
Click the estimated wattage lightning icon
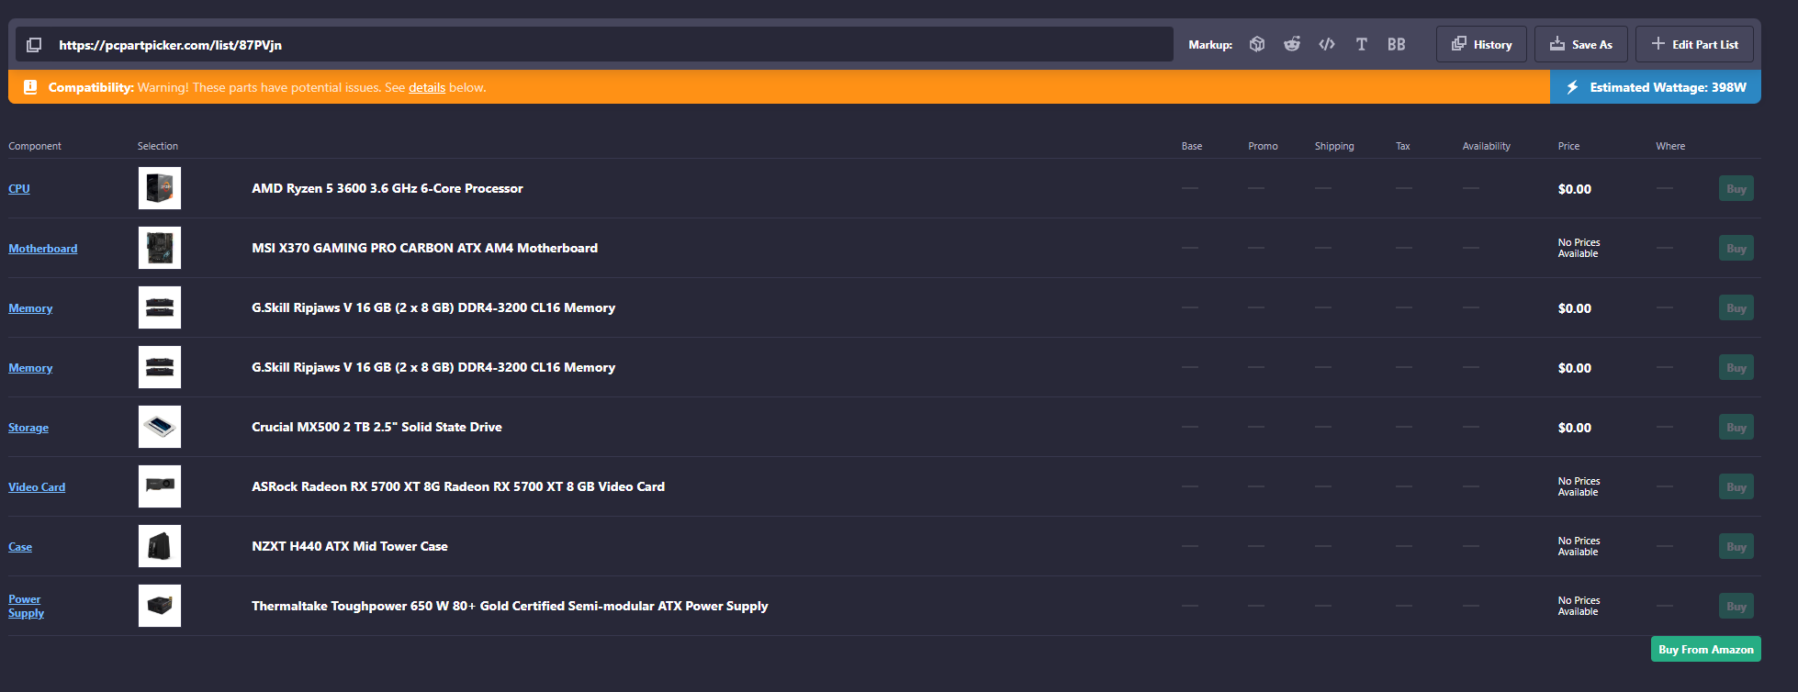(1572, 87)
